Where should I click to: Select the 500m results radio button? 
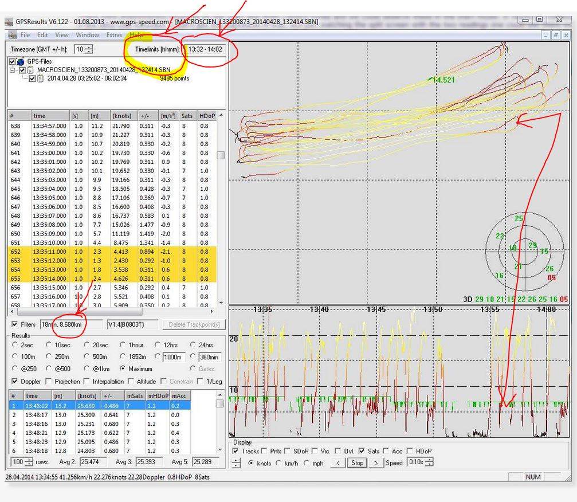pos(87,357)
